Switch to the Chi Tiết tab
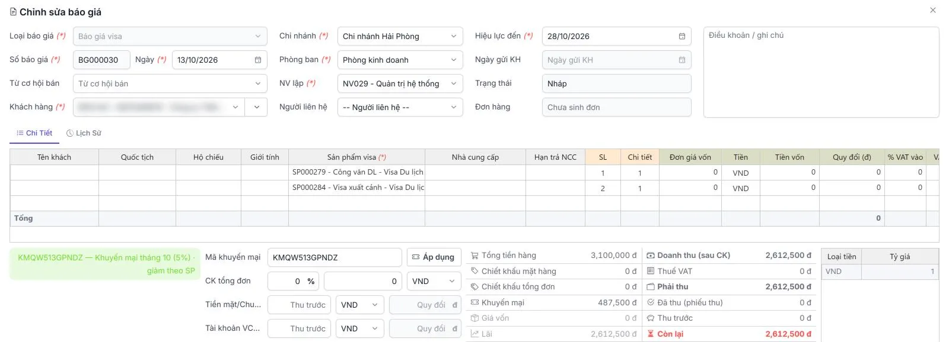Image resolution: width=949 pixels, height=342 pixels. (34, 133)
